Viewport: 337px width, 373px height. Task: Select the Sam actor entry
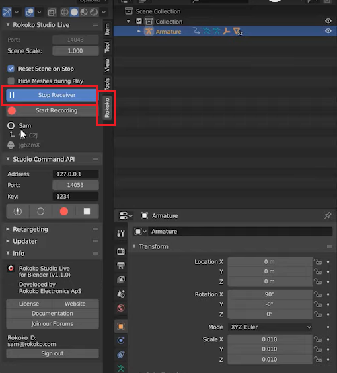coord(25,126)
